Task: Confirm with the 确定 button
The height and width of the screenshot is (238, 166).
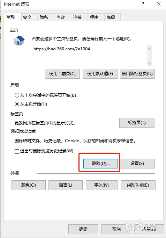Action: point(83,229)
